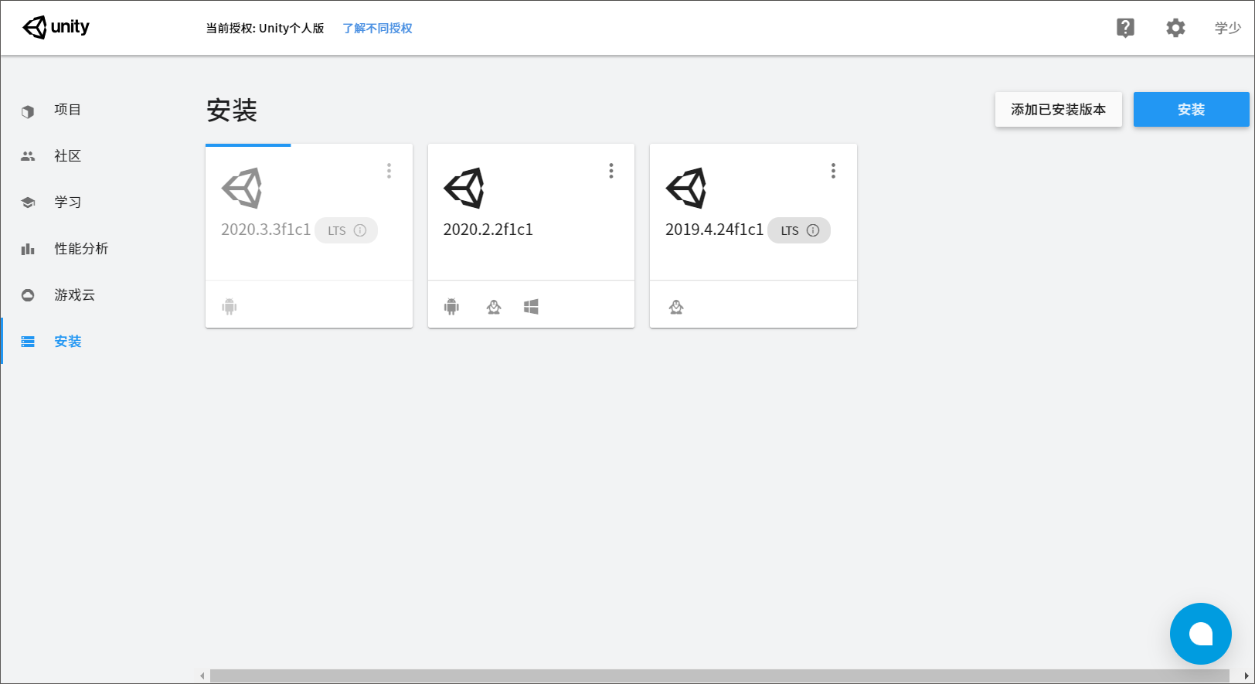Open the three-dot menu on 2020.3.3f1c1
Viewport: 1255px width, 684px height.
coord(389,171)
